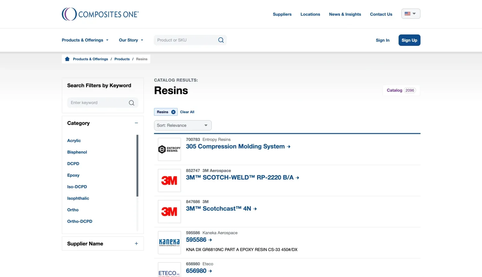
Task: Open Contact Us in the top navigation
Action: point(381,14)
